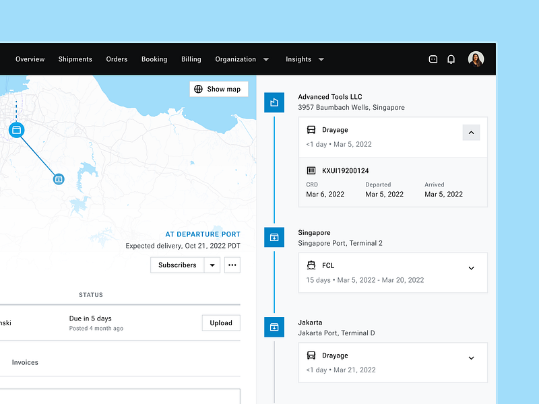Click the Singapore port terminal icon
Viewport: 539px width, 404px height.
[x=274, y=237]
